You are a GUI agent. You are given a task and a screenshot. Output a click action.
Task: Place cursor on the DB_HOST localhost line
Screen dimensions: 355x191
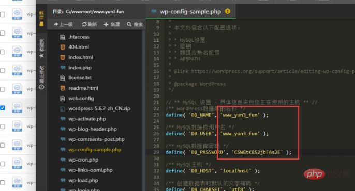pos(213,171)
